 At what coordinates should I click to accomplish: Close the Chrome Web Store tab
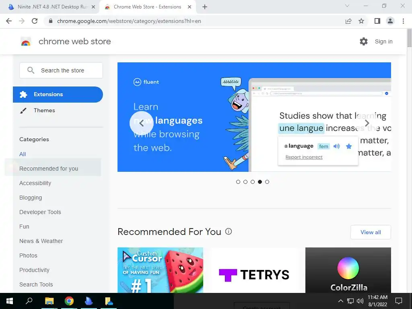[190, 7]
